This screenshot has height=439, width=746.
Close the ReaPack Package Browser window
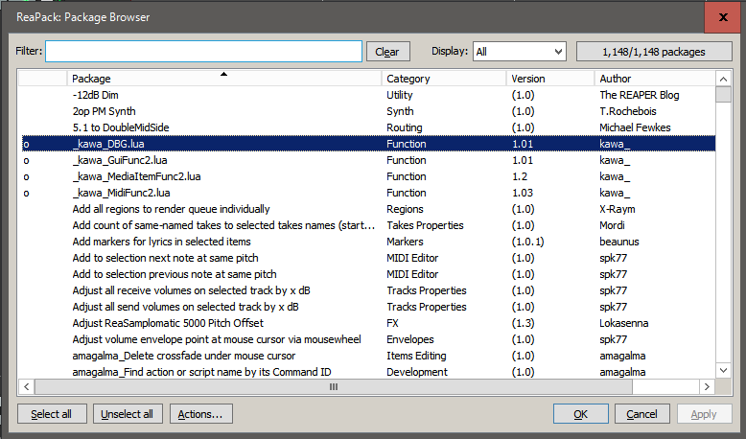[x=720, y=16]
